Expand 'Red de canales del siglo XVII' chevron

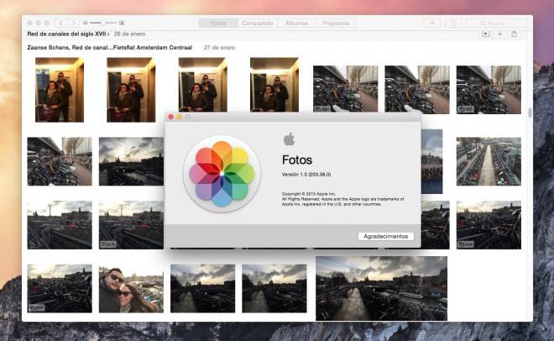coord(108,34)
